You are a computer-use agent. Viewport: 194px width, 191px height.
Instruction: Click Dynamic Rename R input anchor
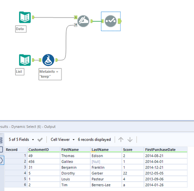76,25
